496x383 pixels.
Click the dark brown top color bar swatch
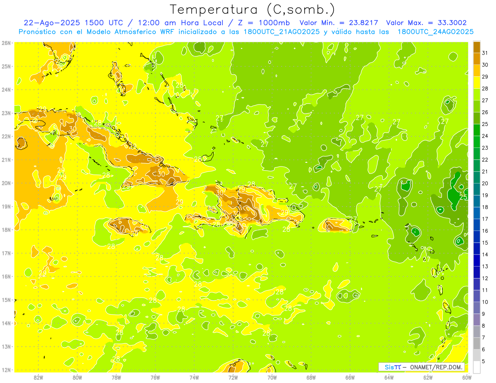click(x=477, y=47)
